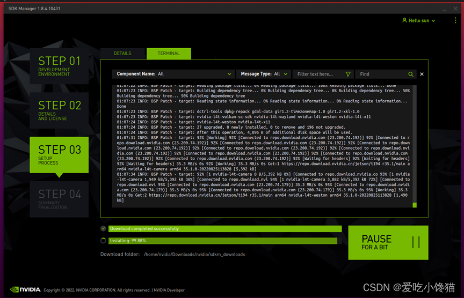Expand the Message Type dropdown
This screenshot has width=464, height=298.
pyautogui.click(x=263, y=74)
